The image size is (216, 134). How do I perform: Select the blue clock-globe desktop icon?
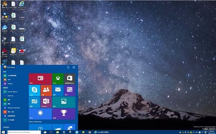(x=5, y=28)
